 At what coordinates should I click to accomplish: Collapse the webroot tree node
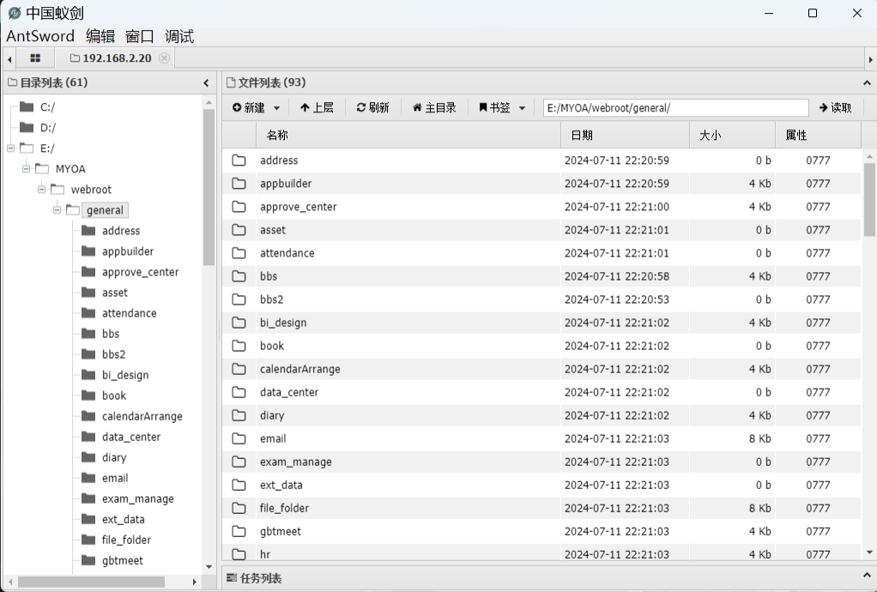click(x=41, y=190)
